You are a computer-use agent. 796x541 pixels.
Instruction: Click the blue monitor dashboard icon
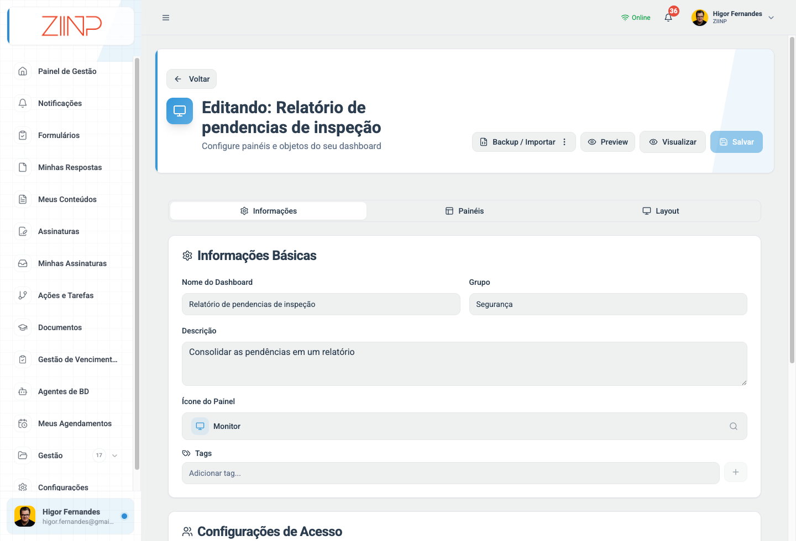point(180,111)
